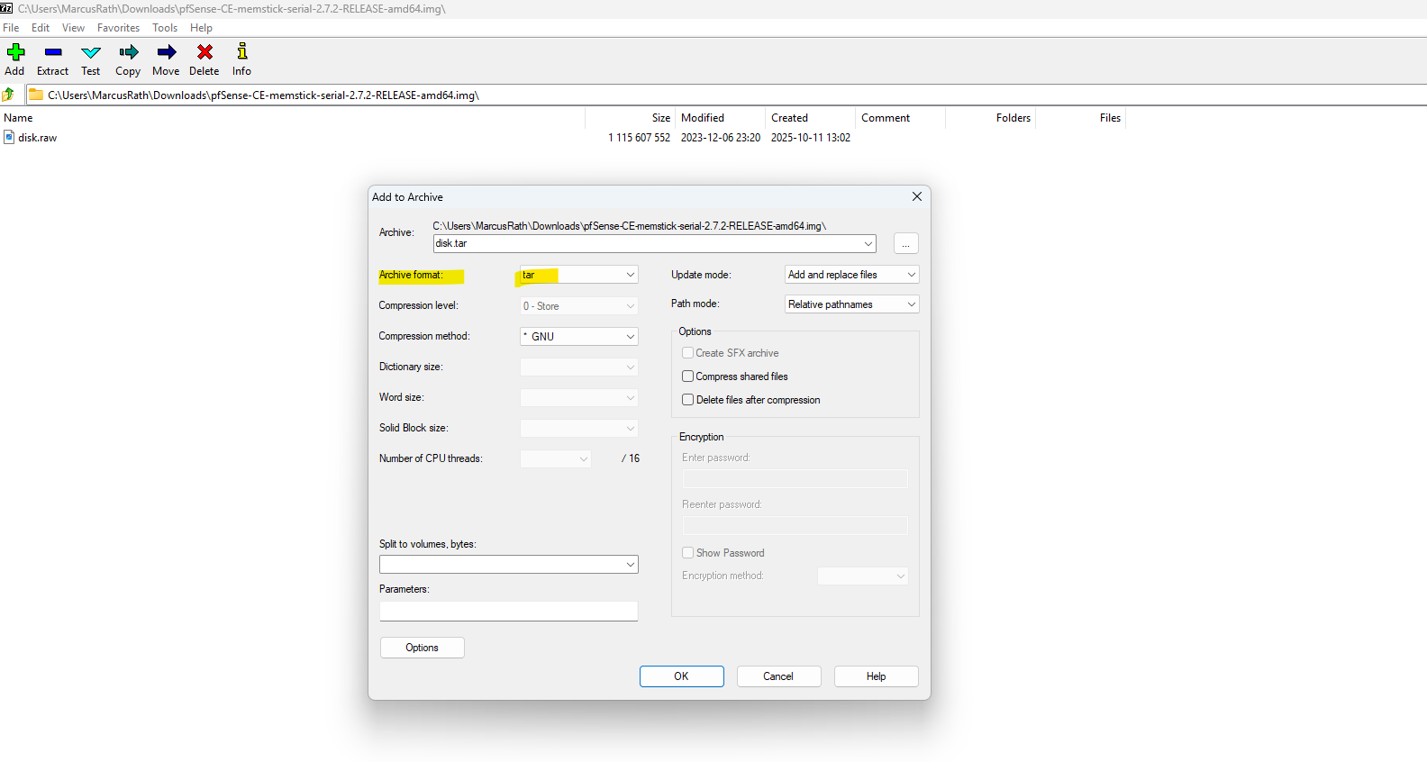Open the Info toolbar icon
Image resolution: width=1427 pixels, height=762 pixels.
pyautogui.click(x=241, y=52)
